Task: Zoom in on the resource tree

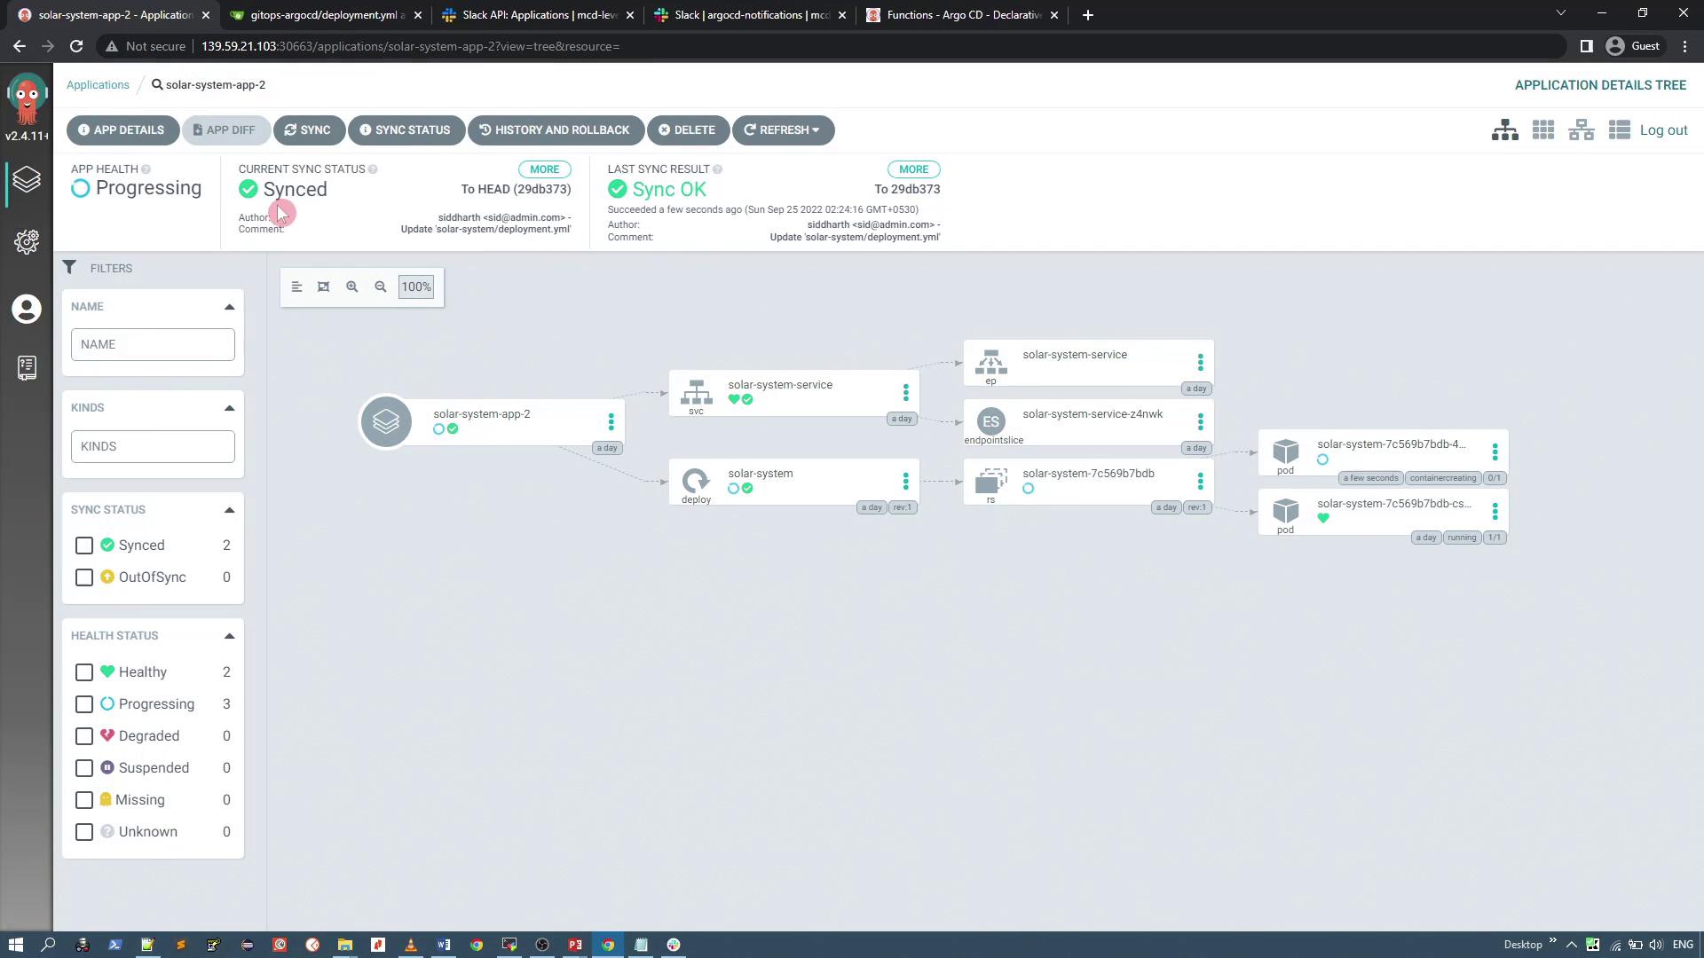Action: tap(352, 287)
